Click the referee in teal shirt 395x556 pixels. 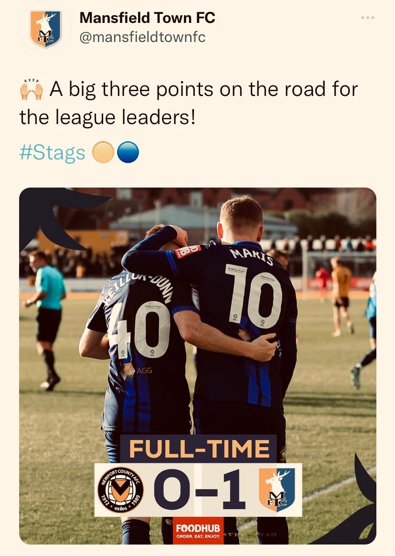tap(45, 320)
